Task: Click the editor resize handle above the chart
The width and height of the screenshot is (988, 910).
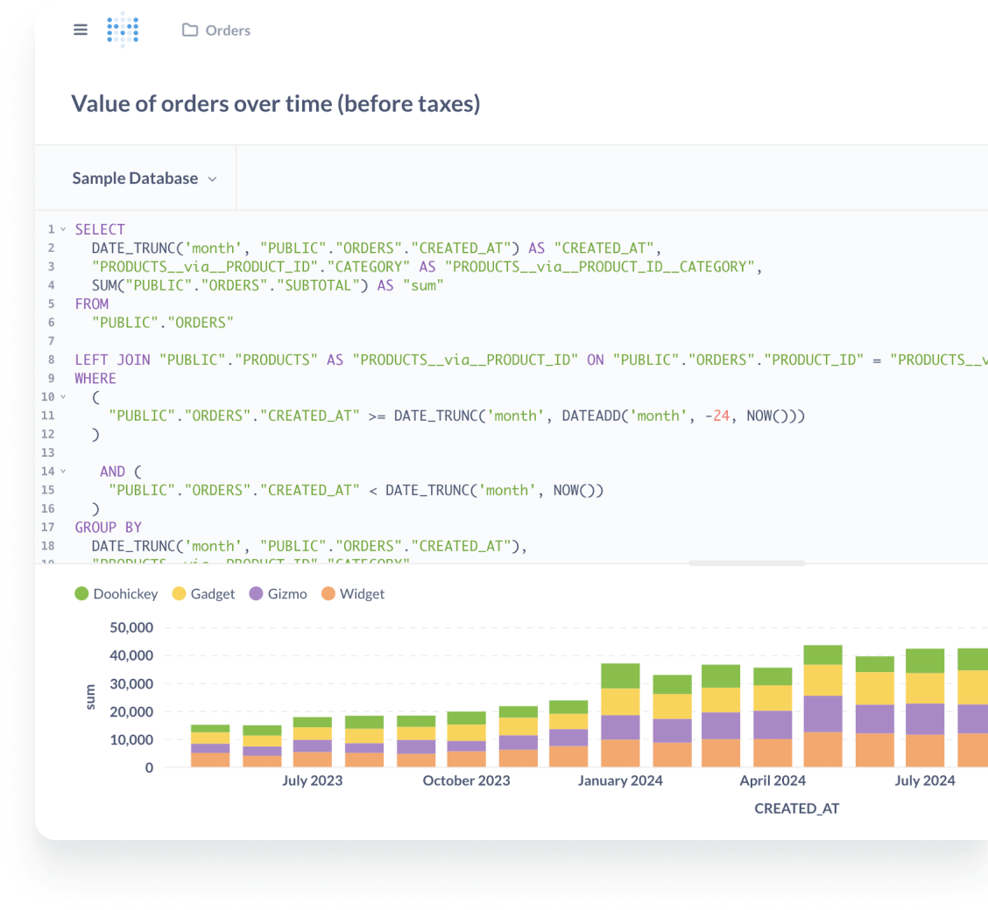Action: pyautogui.click(x=746, y=563)
